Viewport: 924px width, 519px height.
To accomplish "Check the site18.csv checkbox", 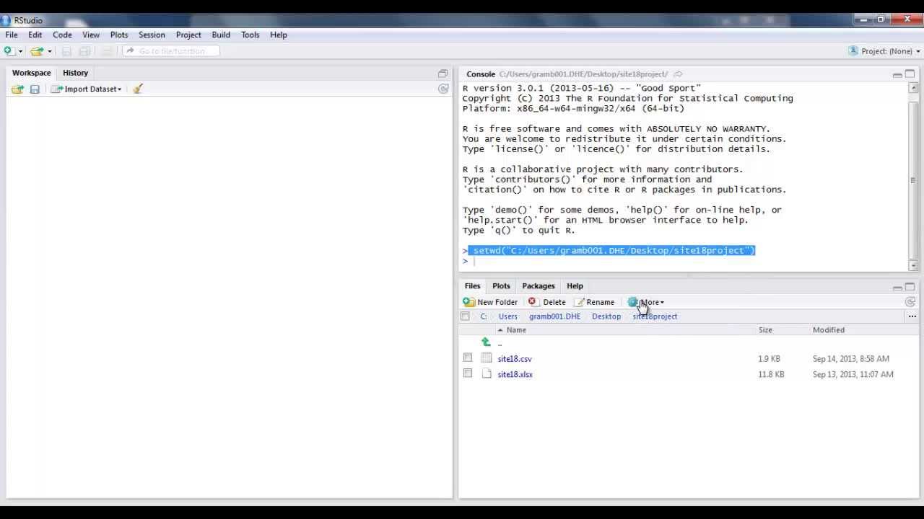I will click(x=468, y=358).
